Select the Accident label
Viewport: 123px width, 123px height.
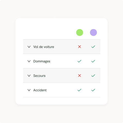coord(40,90)
